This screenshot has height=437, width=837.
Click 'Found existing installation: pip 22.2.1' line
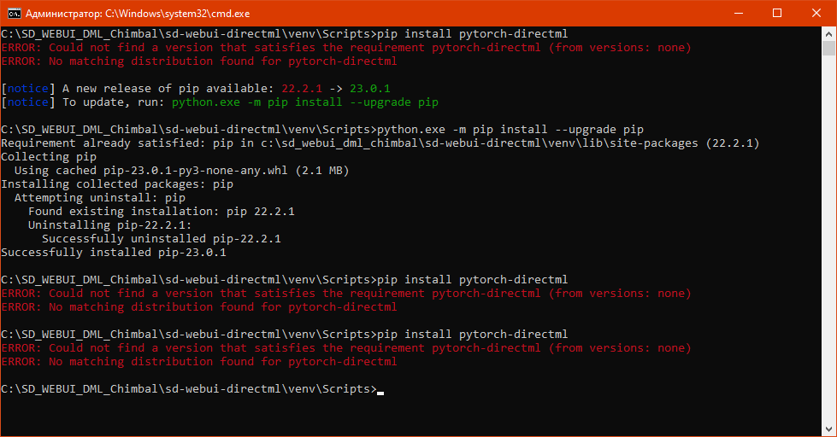162,212
